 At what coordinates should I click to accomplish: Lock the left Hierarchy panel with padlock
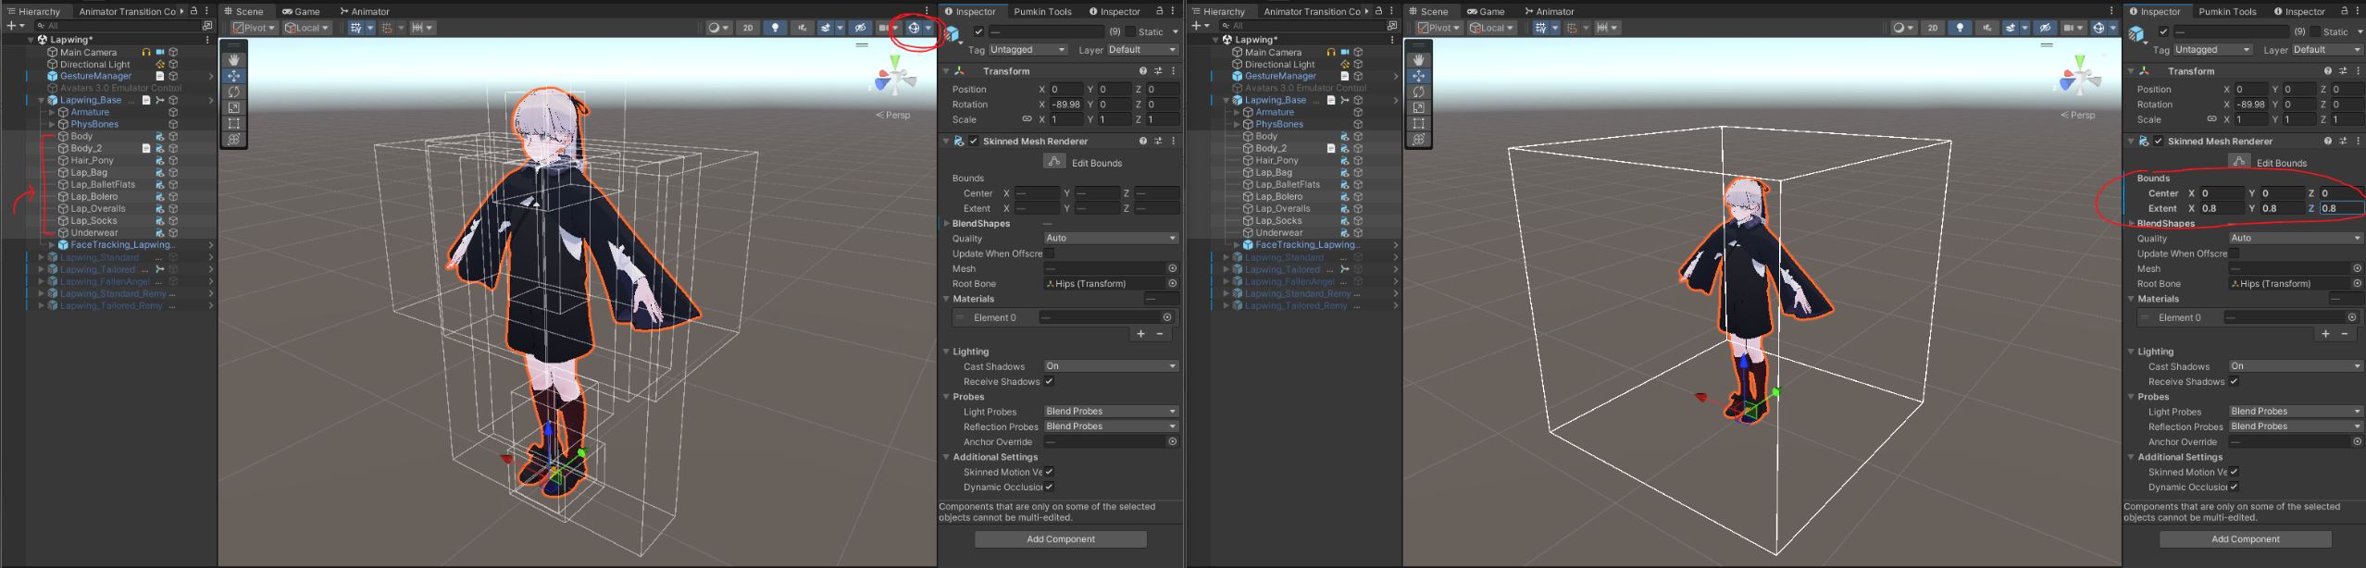(x=193, y=11)
